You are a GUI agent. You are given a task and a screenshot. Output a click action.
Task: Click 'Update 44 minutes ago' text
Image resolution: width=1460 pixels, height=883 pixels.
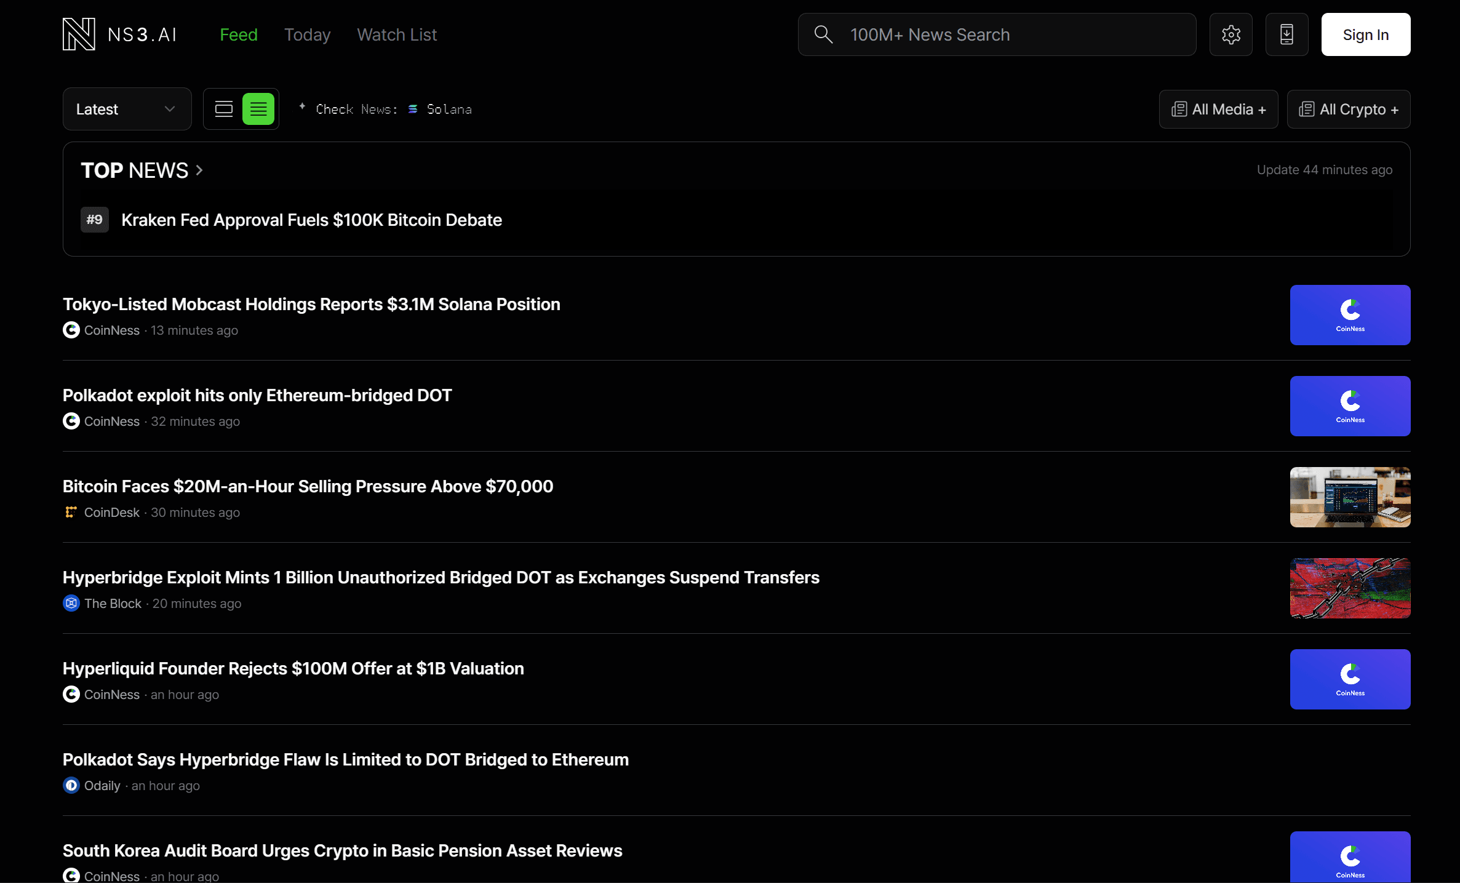tap(1325, 170)
